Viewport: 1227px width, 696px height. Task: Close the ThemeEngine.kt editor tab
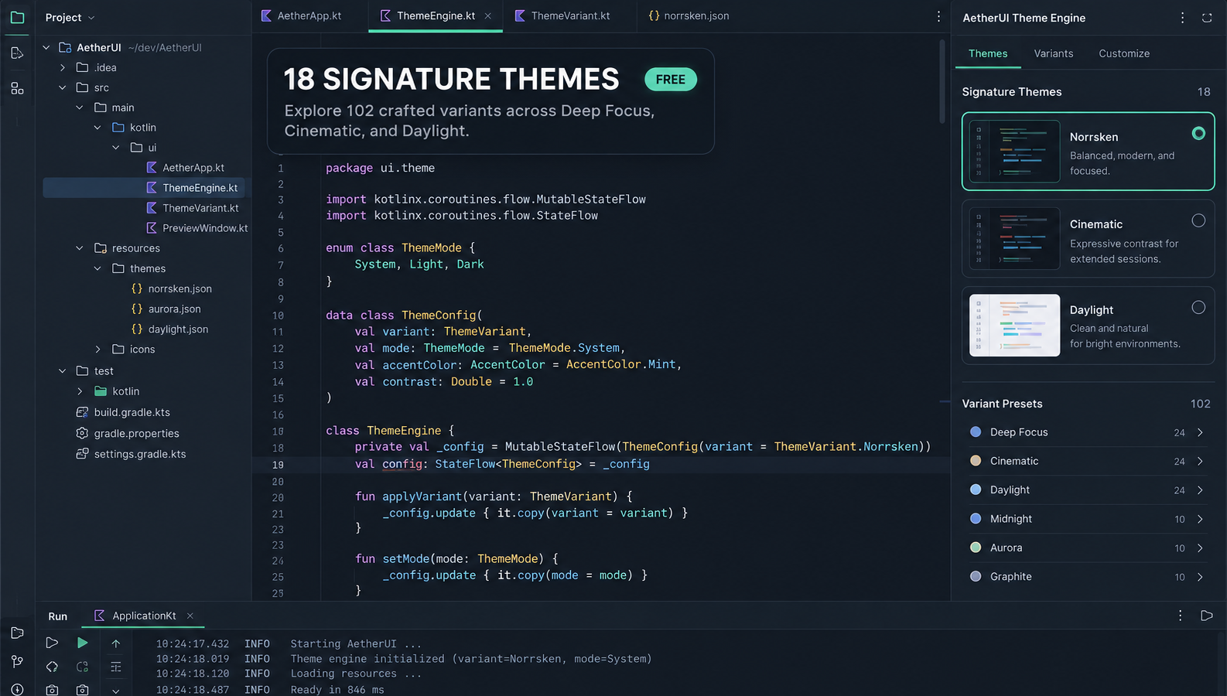click(488, 15)
